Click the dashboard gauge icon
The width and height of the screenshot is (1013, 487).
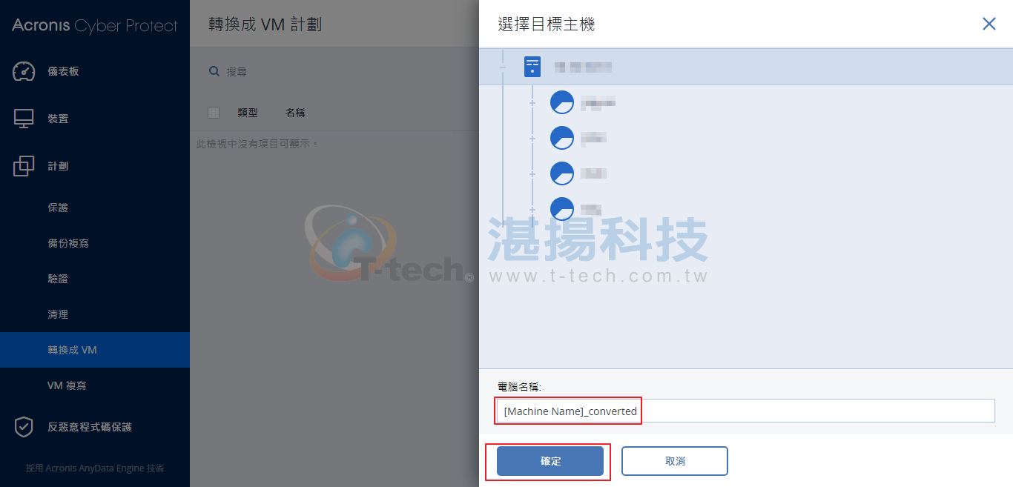(x=24, y=71)
